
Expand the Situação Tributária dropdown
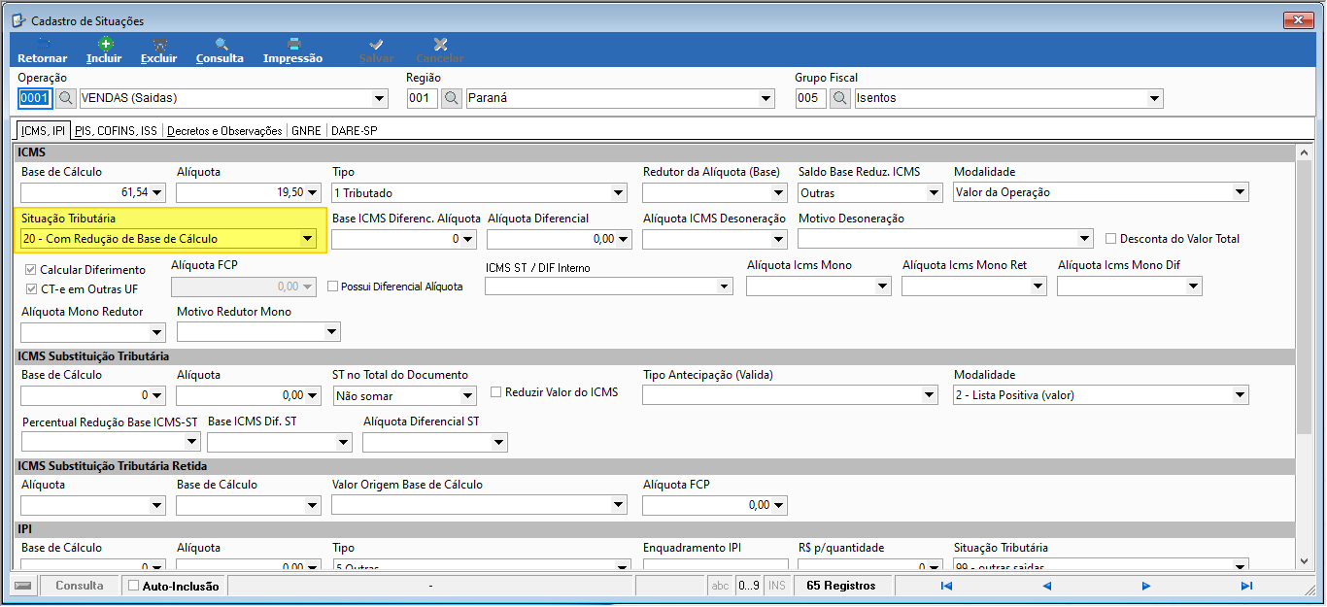307,239
